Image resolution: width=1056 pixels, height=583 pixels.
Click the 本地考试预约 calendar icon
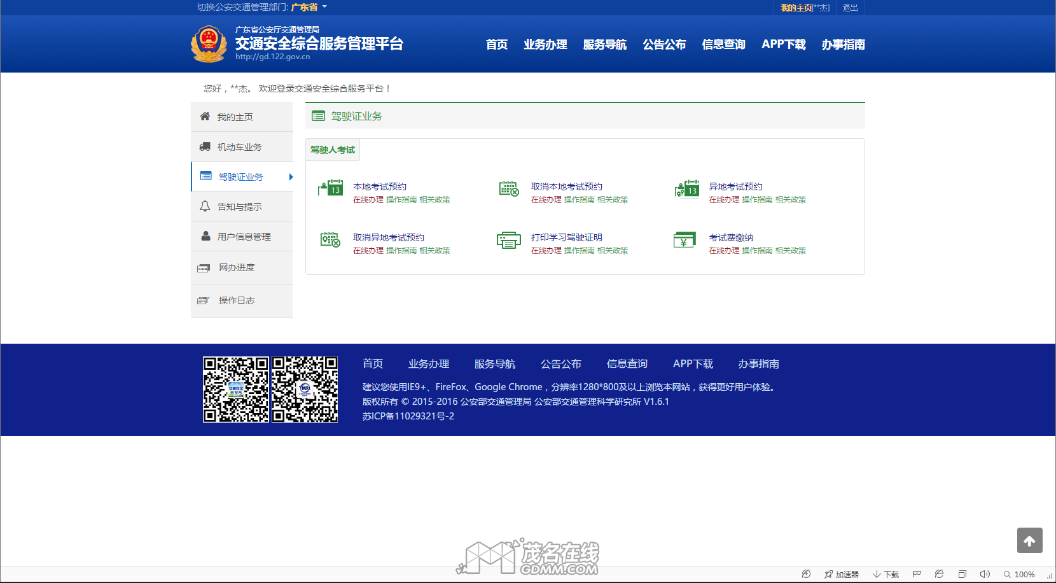click(331, 188)
